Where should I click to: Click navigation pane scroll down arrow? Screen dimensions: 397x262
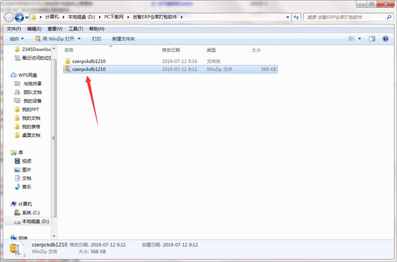(x=54, y=236)
